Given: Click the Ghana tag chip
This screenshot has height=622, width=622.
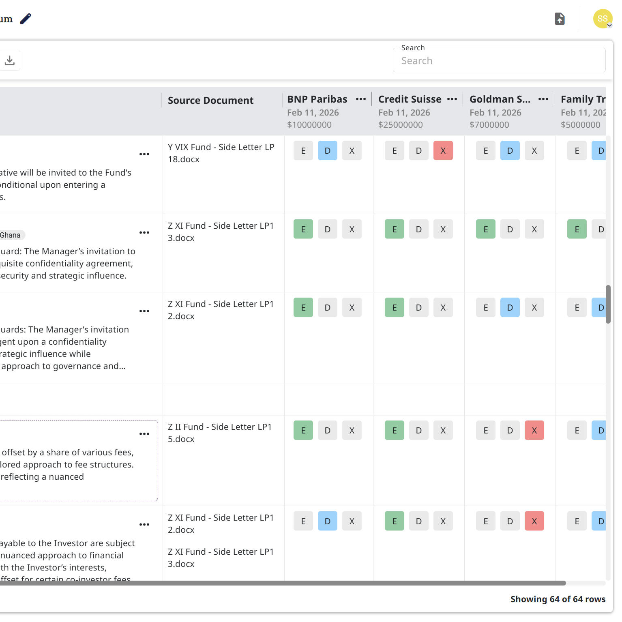Looking at the screenshot, I should pyautogui.click(x=11, y=235).
